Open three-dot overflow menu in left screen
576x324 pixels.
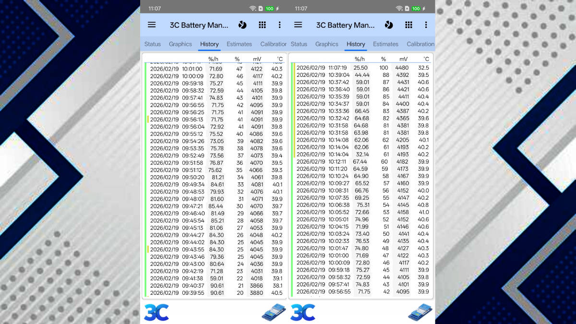point(280,25)
